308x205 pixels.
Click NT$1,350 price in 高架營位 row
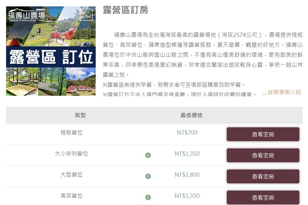pos(187,196)
